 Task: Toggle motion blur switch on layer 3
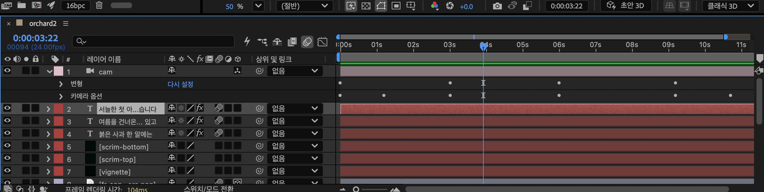click(x=219, y=121)
